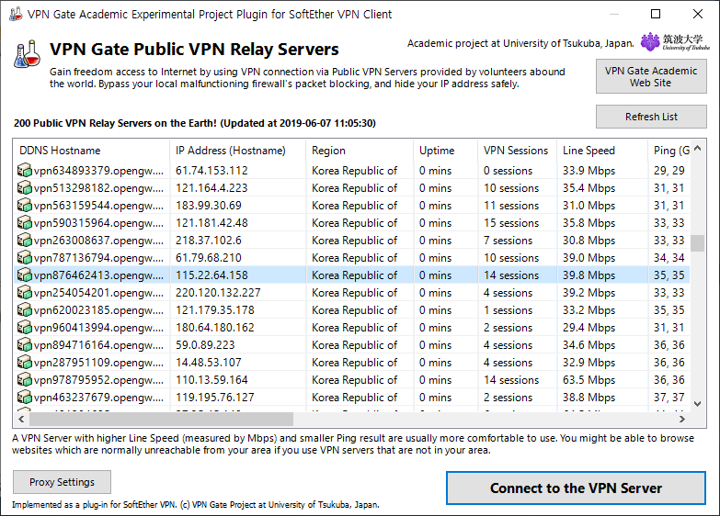Click line speed 38.8 Mbps cell
This screenshot has width=720, height=516.
point(589,398)
